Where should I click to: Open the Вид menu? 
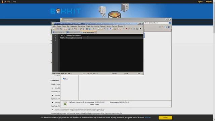point(68,26)
